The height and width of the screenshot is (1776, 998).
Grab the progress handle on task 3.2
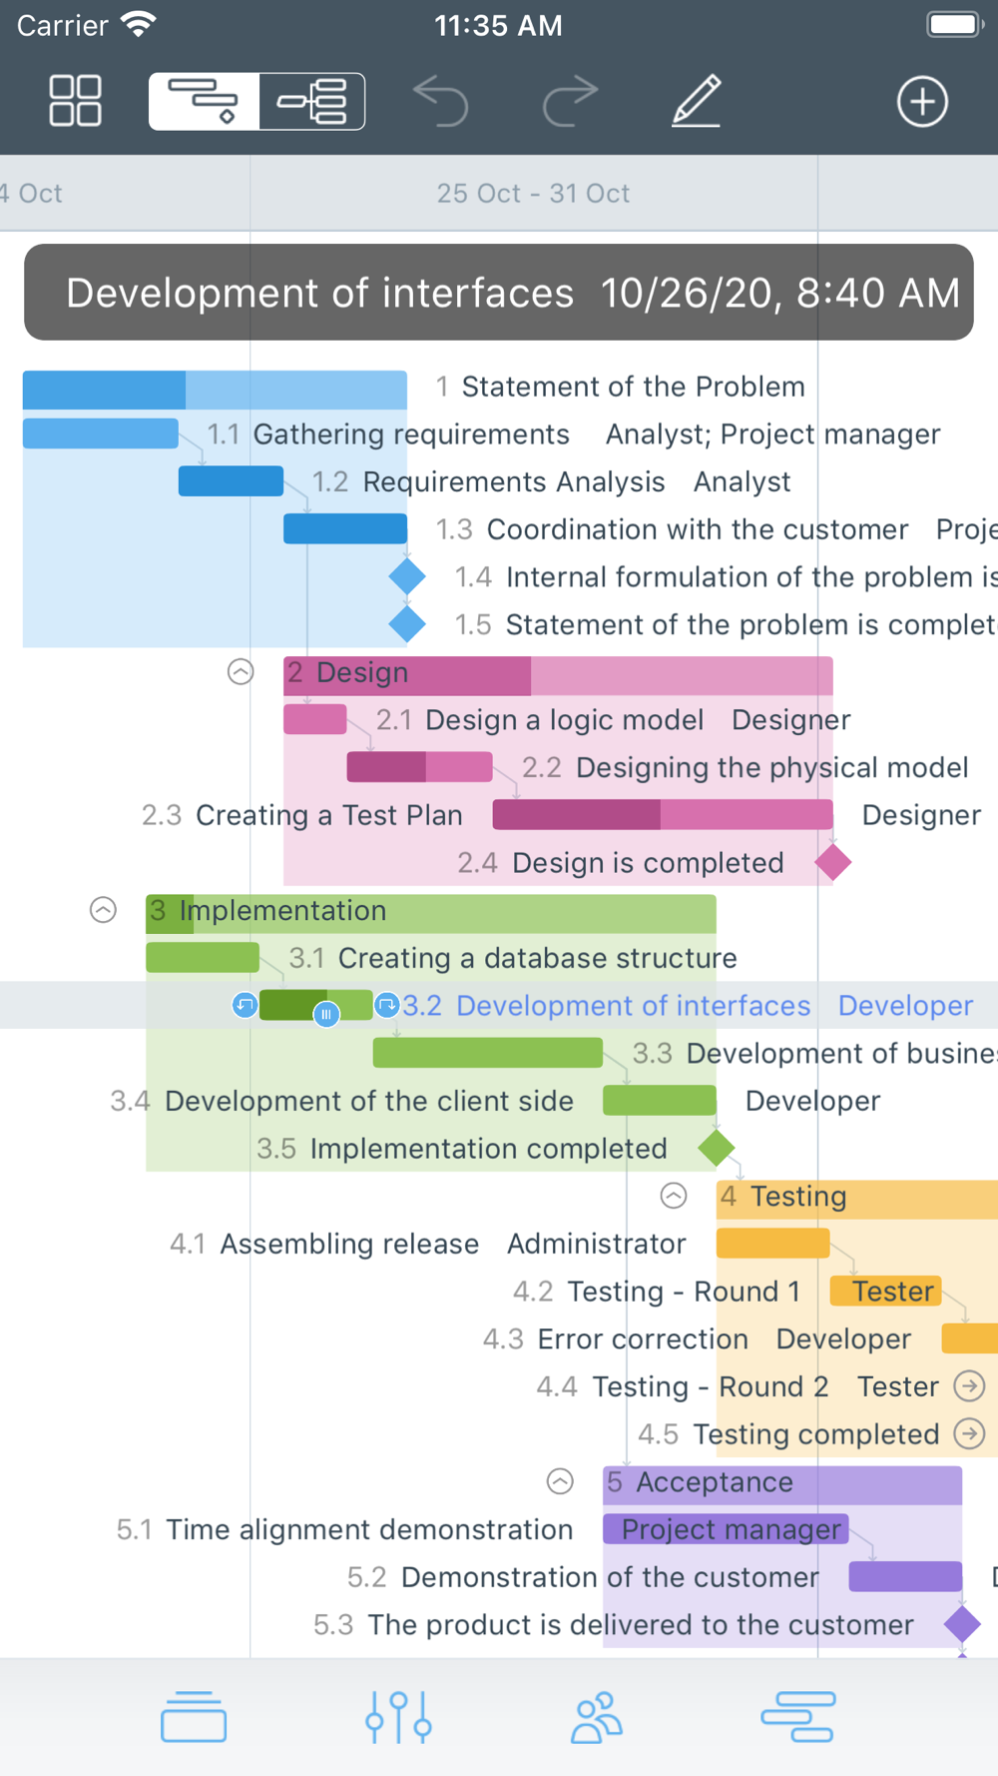tap(326, 1015)
